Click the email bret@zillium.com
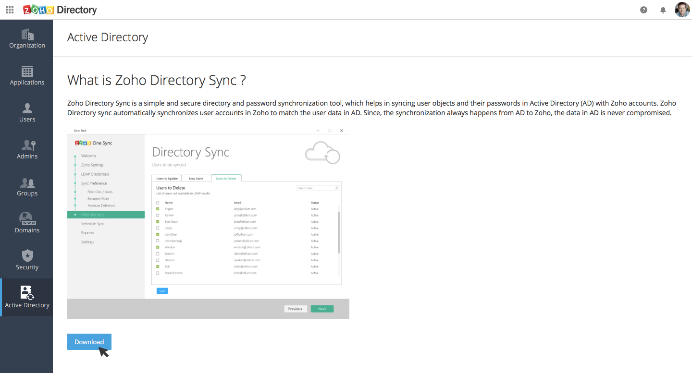 point(245,222)
